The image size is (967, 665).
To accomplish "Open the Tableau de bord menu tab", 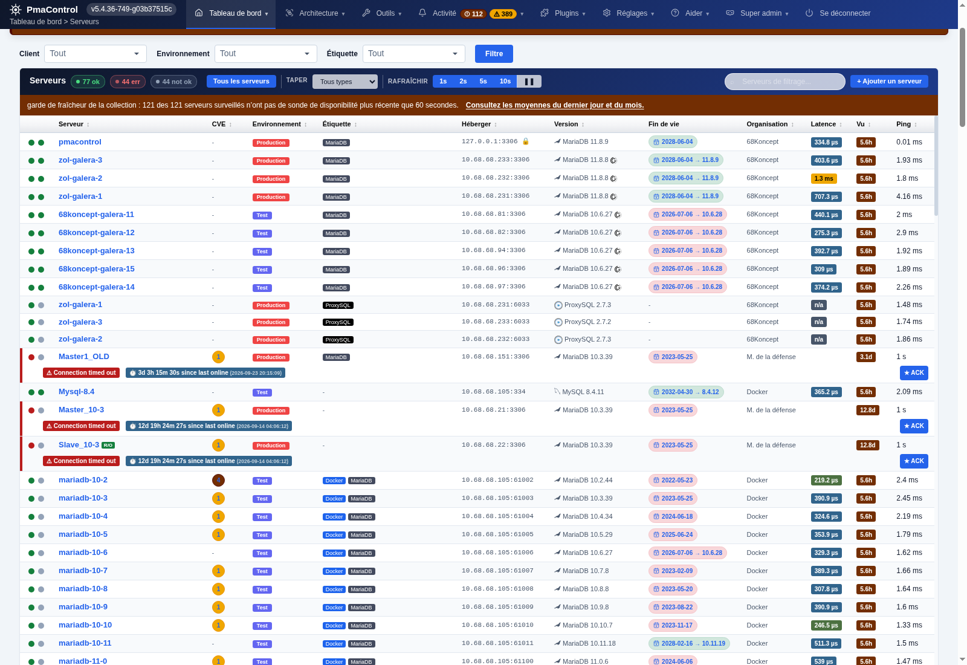I will 231,13.
